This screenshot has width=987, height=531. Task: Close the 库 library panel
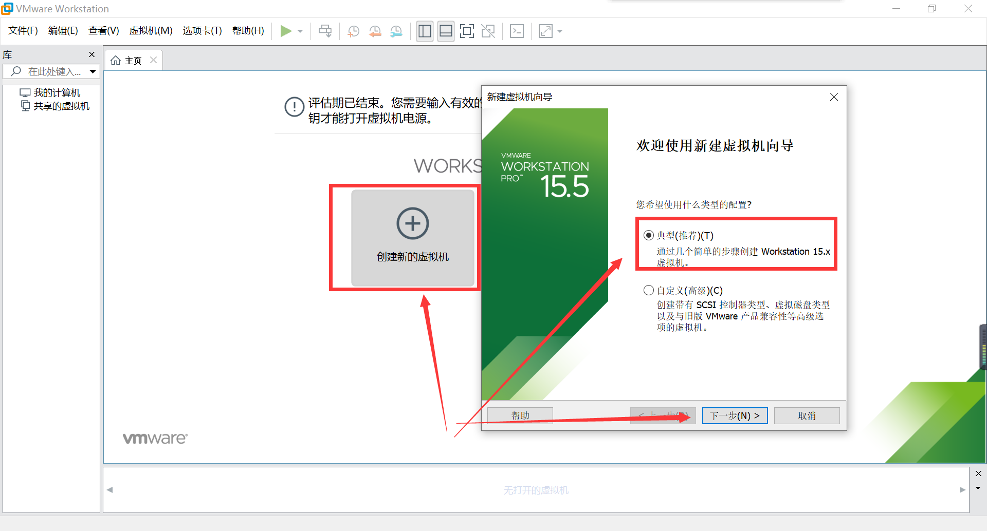point(92,54)
